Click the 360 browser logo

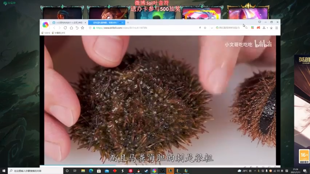pos(45,25)
